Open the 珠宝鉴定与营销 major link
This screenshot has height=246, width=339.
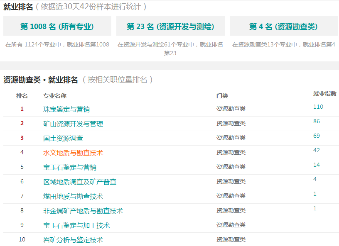[66, 109]
